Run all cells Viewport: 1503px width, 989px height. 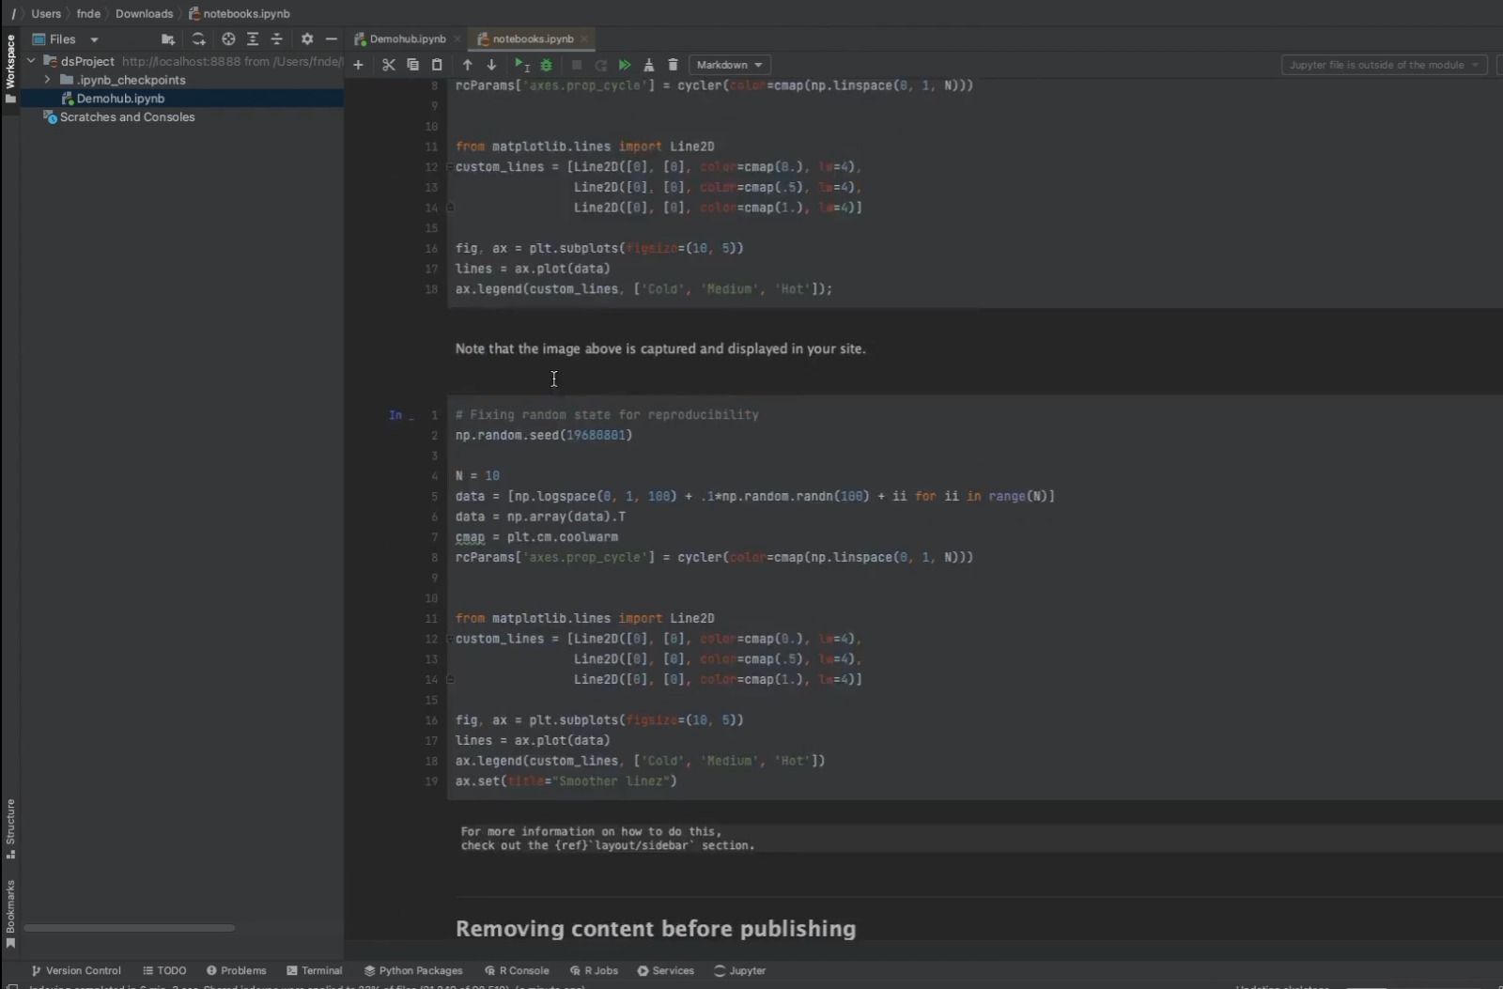tap(625, 65)
